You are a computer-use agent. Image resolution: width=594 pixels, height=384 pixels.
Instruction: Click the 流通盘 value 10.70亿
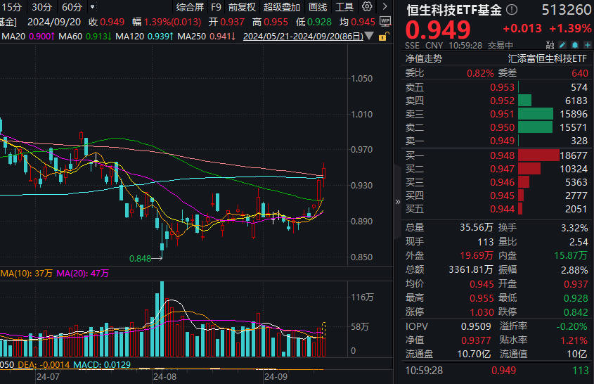(x=474, y=354)
